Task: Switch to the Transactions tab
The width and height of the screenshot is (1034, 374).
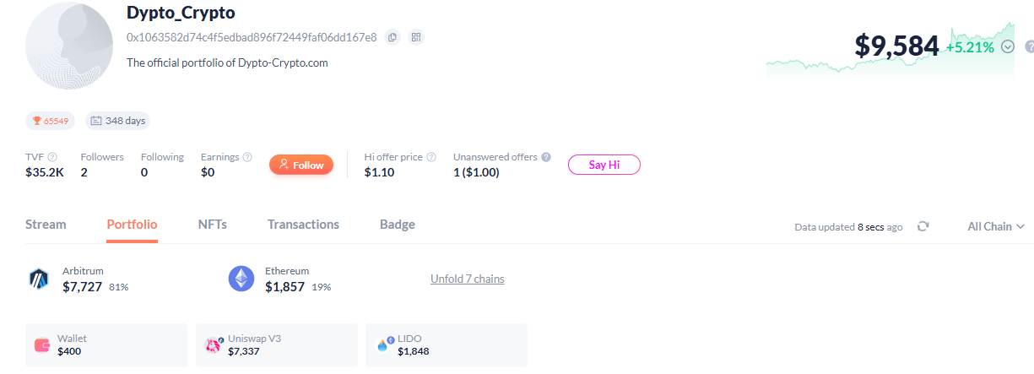Action: 303,225
